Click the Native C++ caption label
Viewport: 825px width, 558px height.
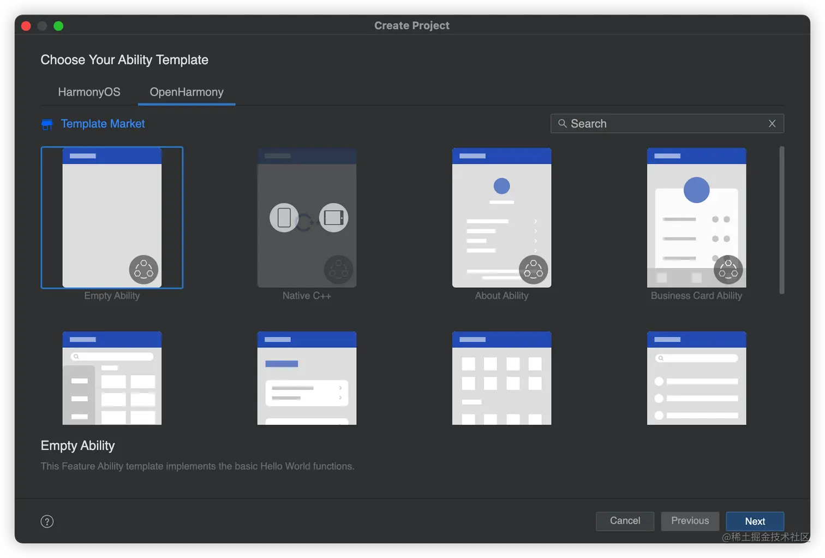click(307, 295)
